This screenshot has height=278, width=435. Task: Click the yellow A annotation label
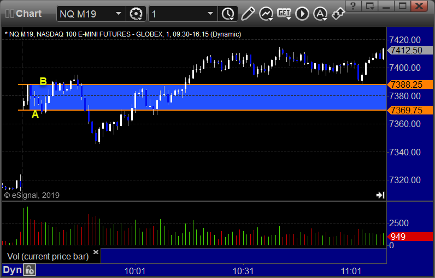[x=35, y=114]
